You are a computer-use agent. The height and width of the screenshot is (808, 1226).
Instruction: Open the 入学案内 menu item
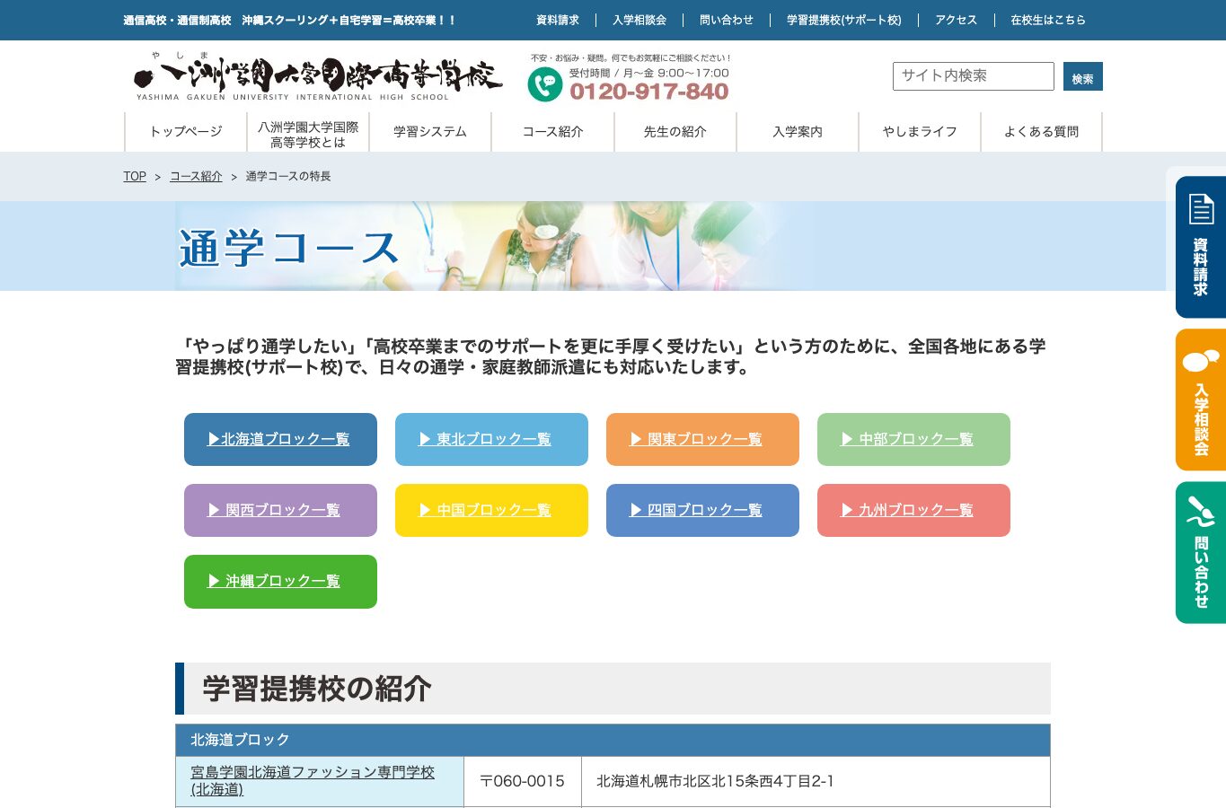tap(798, 132)
